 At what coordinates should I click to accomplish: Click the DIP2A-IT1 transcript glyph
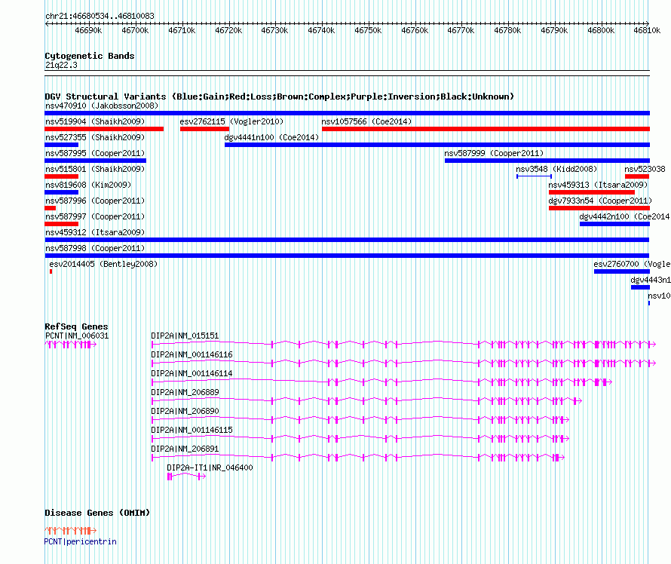pos(186,477)
